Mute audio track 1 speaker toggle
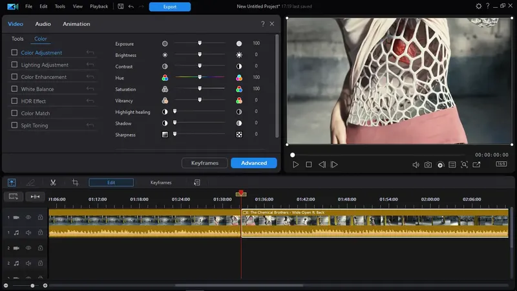The height and width of the screenshot is (291, 517). click(x=28, y=232)
